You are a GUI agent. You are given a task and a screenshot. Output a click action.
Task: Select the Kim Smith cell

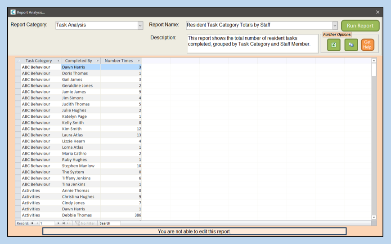click(x=81, y=129)
